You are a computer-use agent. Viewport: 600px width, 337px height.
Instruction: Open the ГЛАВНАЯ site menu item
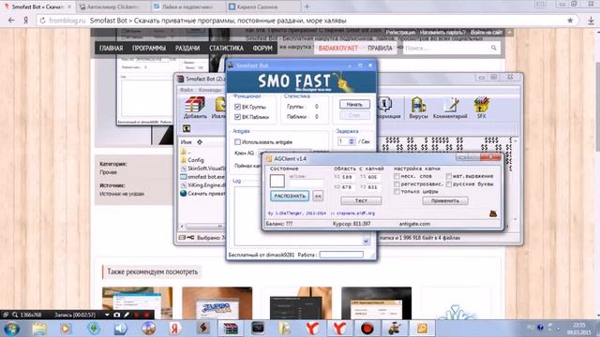111,48
